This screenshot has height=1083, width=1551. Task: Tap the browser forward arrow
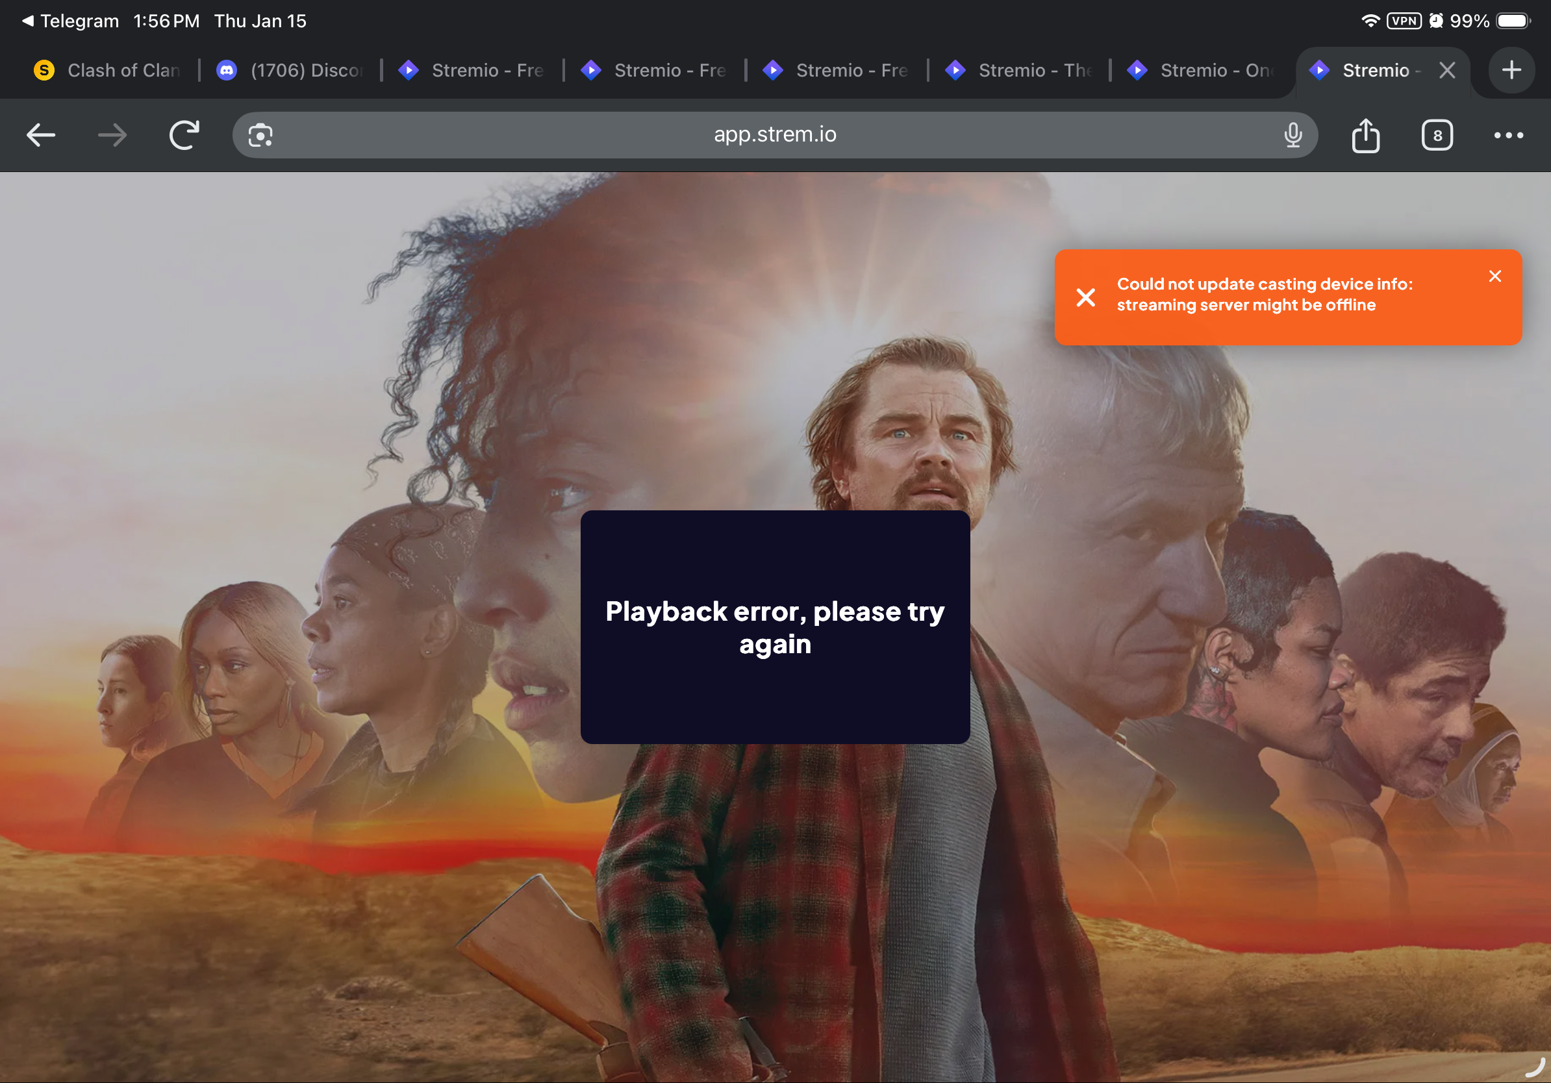[x=112, y=135]
